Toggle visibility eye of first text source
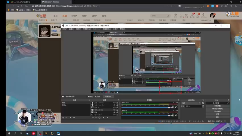The image size is (242, 136). [x=114, y=103]
